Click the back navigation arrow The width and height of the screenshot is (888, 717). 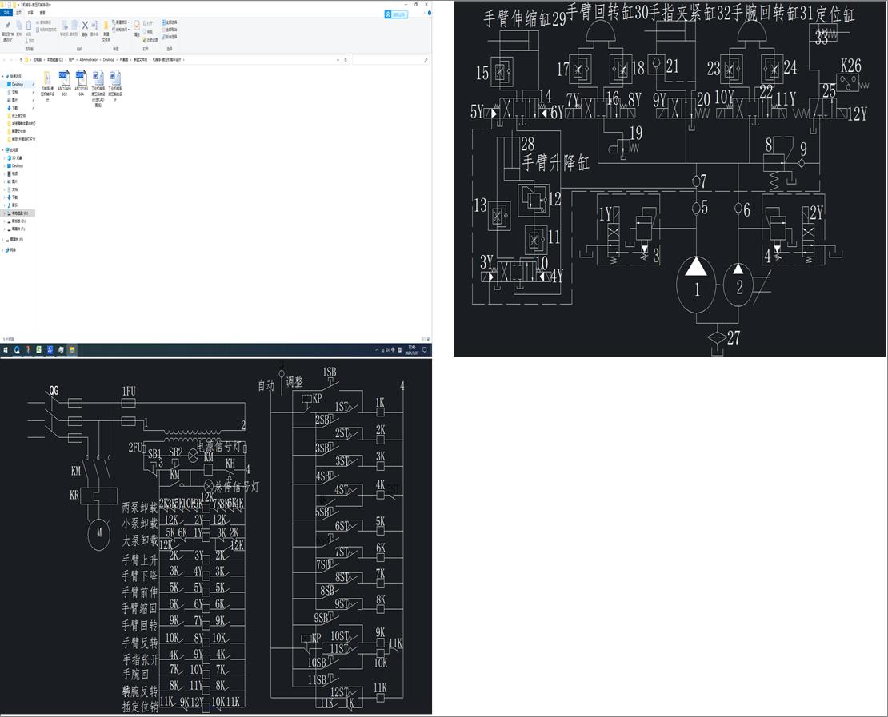pos(5,59)
